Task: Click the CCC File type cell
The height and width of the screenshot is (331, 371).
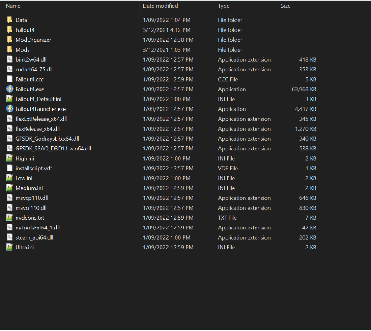Action: tap(228, 79)
